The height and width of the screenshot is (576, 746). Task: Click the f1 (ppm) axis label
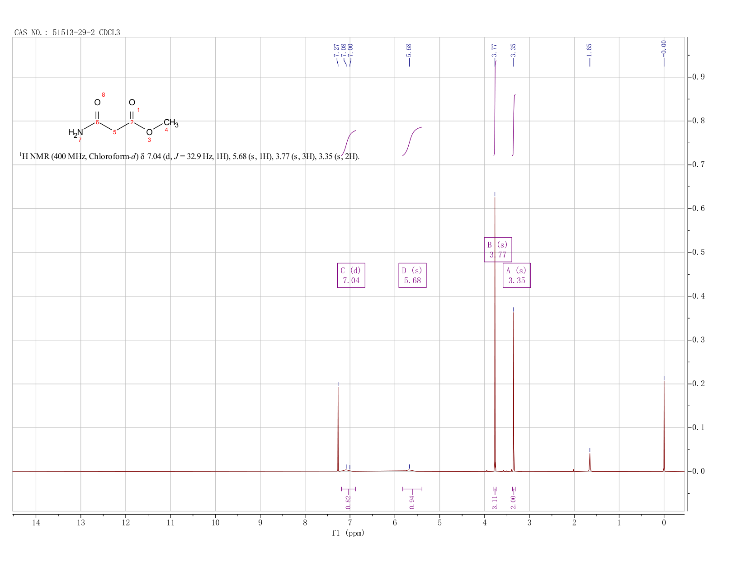click(348, 533)
